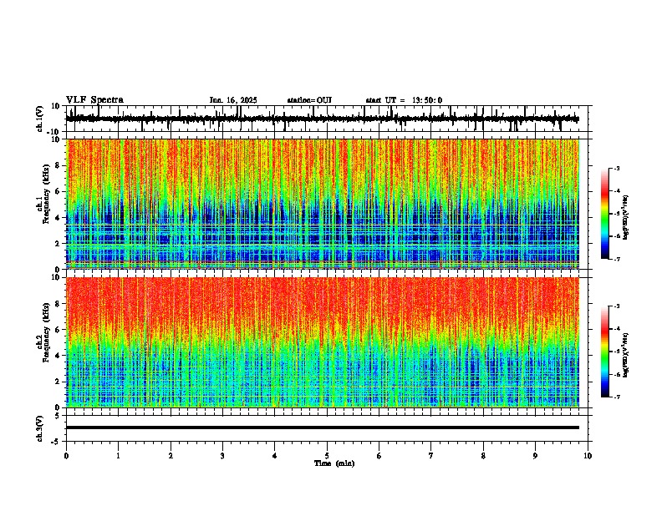
Task: Click the "station=OUI" header label
Action: (309, 100)
